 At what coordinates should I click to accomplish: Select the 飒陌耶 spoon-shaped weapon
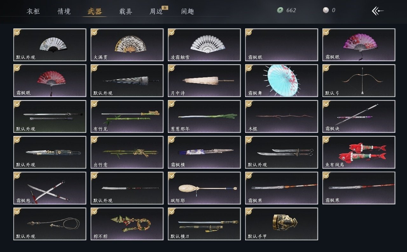coord(204,188)
